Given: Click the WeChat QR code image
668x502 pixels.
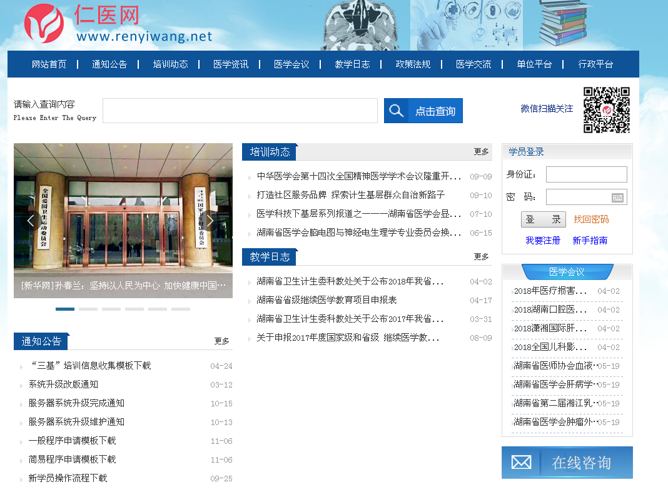Looking at the screenshot, I should [x=606, y=110].
